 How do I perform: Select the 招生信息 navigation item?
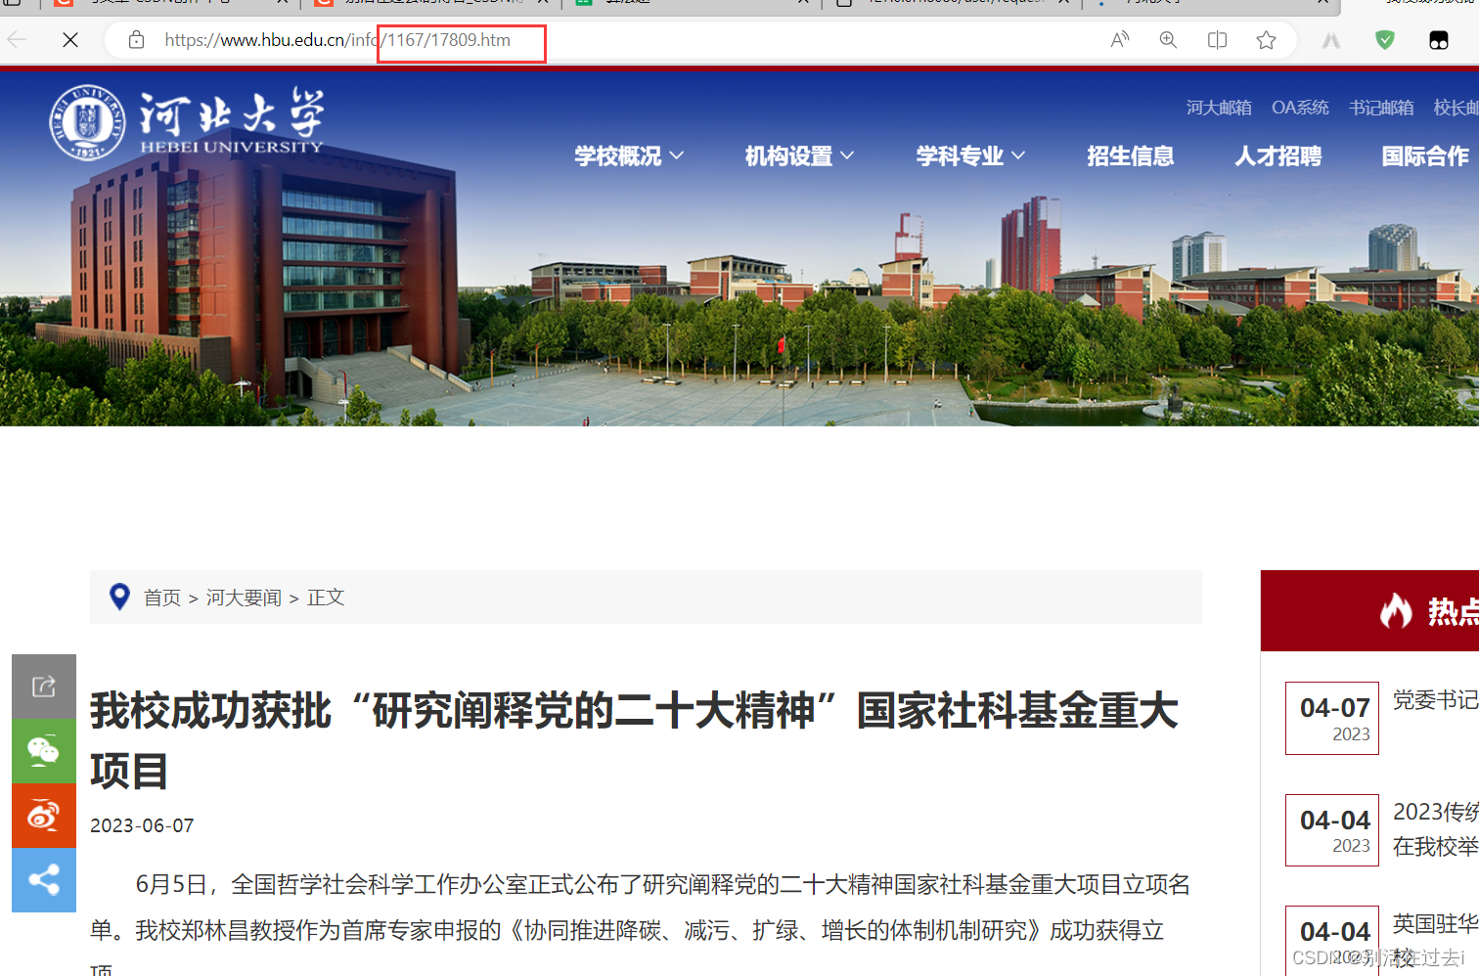point(1132,155)
